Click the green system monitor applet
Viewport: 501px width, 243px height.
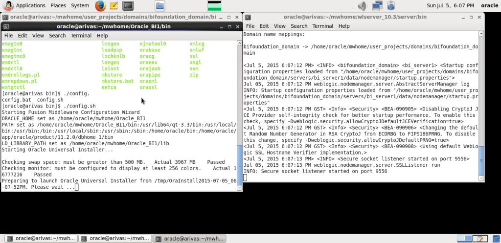tap(214, 5)
